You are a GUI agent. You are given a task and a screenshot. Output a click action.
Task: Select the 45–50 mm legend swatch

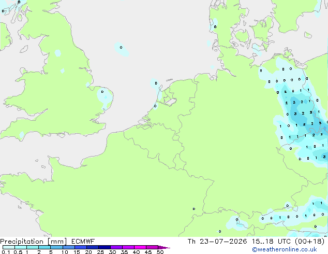point(152,247)
